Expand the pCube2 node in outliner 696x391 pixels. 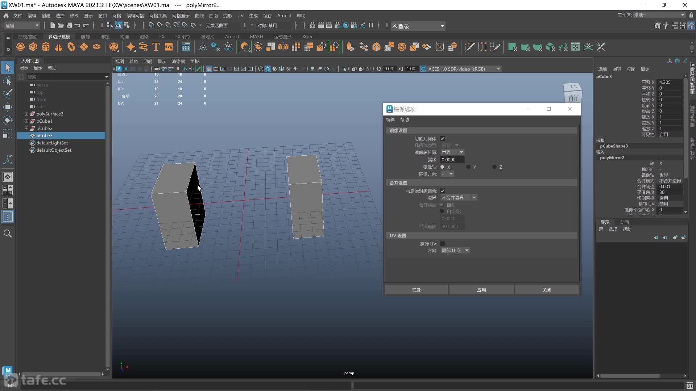(x=26, y=128)
